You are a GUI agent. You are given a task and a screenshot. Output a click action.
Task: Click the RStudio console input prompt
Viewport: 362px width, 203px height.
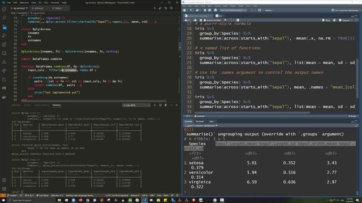click(270, 192)
